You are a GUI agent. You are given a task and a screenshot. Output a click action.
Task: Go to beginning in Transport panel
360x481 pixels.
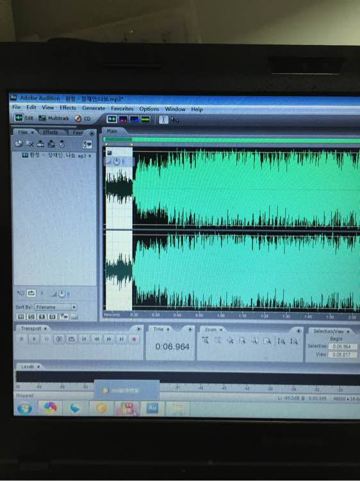(84, 339)
